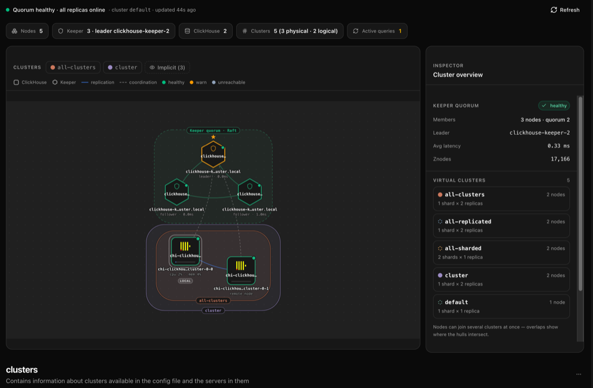Image resolution: width=593 pixels, height=388 pixels.
Task: Click the inspector panel scrollbar
Action: (x=580, y=193)
